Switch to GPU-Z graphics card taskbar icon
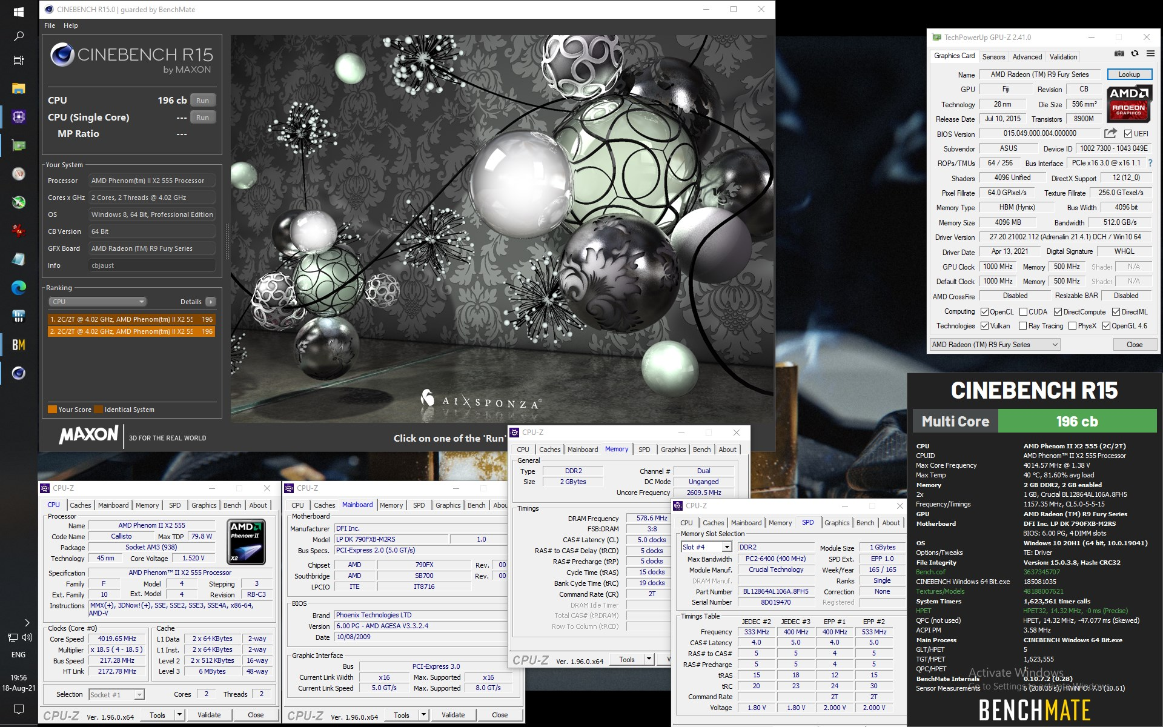Screen dimensions: 1163x727 [x=18, y=145]
